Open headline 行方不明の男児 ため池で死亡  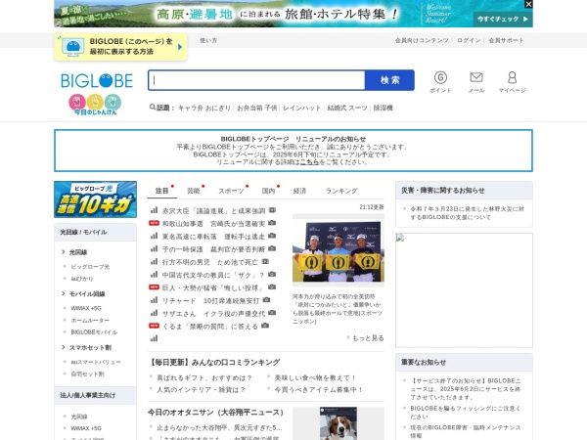[210, 262]
